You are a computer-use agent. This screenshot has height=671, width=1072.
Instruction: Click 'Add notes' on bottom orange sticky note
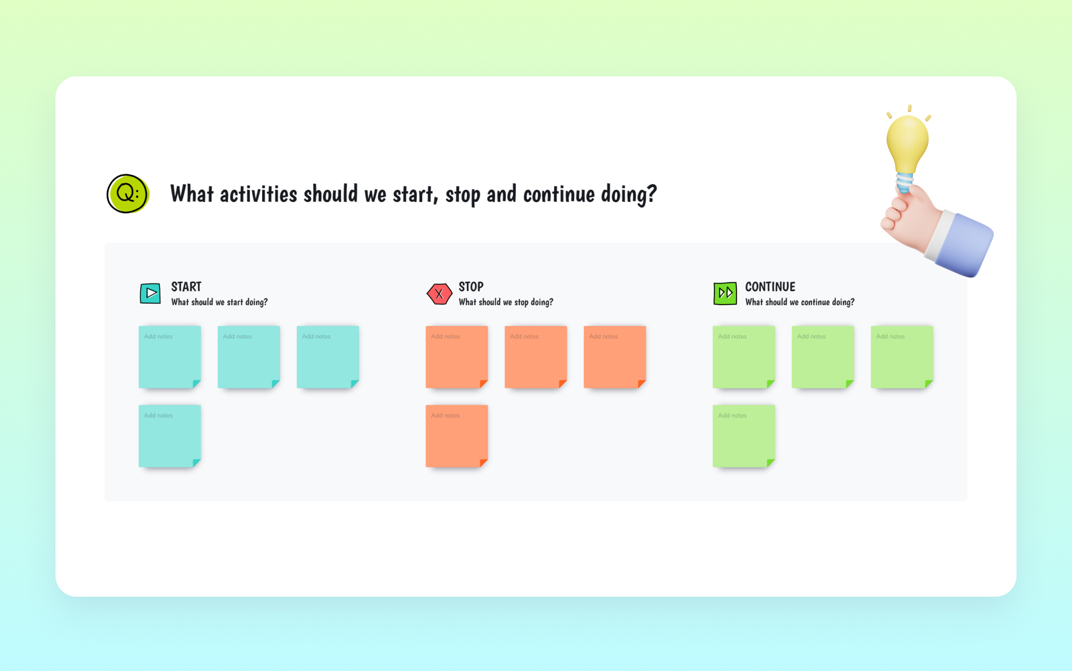tap(446, 416)
